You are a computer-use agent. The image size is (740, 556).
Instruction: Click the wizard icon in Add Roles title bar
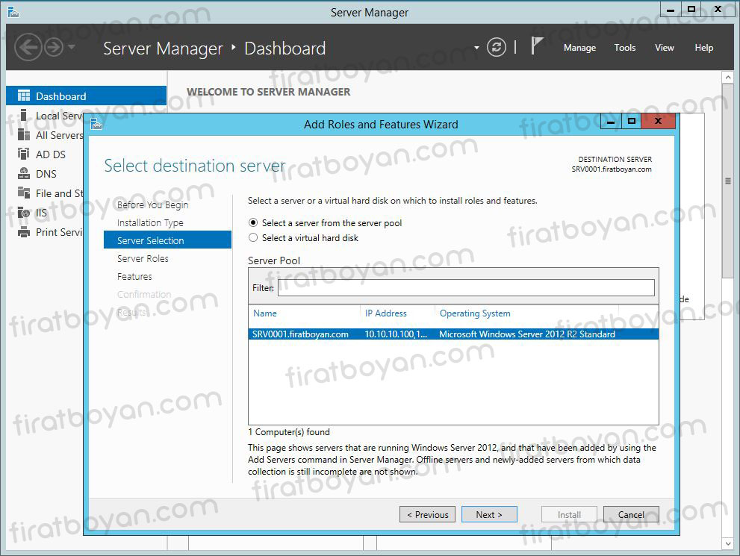[96, 124]
